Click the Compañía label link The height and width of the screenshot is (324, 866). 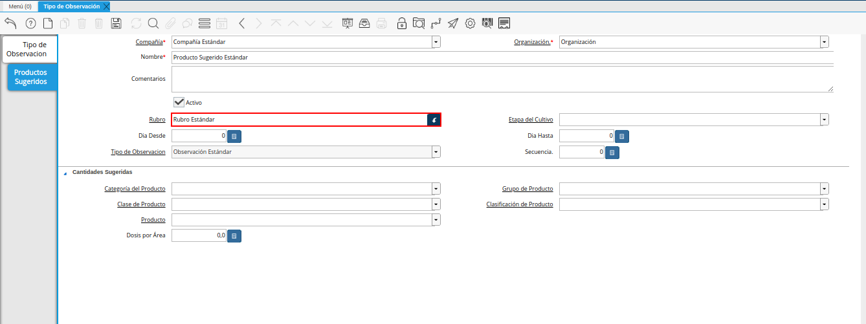(x=149, y=42)
